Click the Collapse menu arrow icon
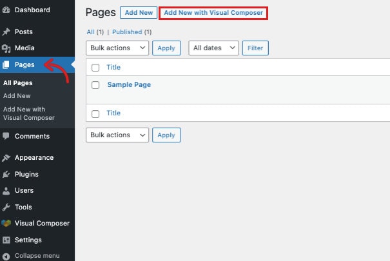Screen dimensions: 390x261 click(x=6, y=256)
